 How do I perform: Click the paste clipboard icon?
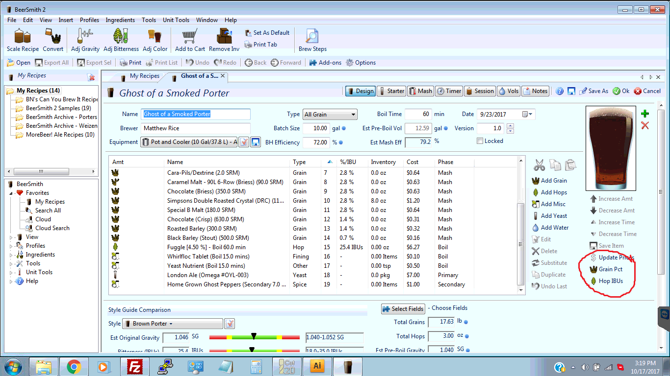click(570, 164)
